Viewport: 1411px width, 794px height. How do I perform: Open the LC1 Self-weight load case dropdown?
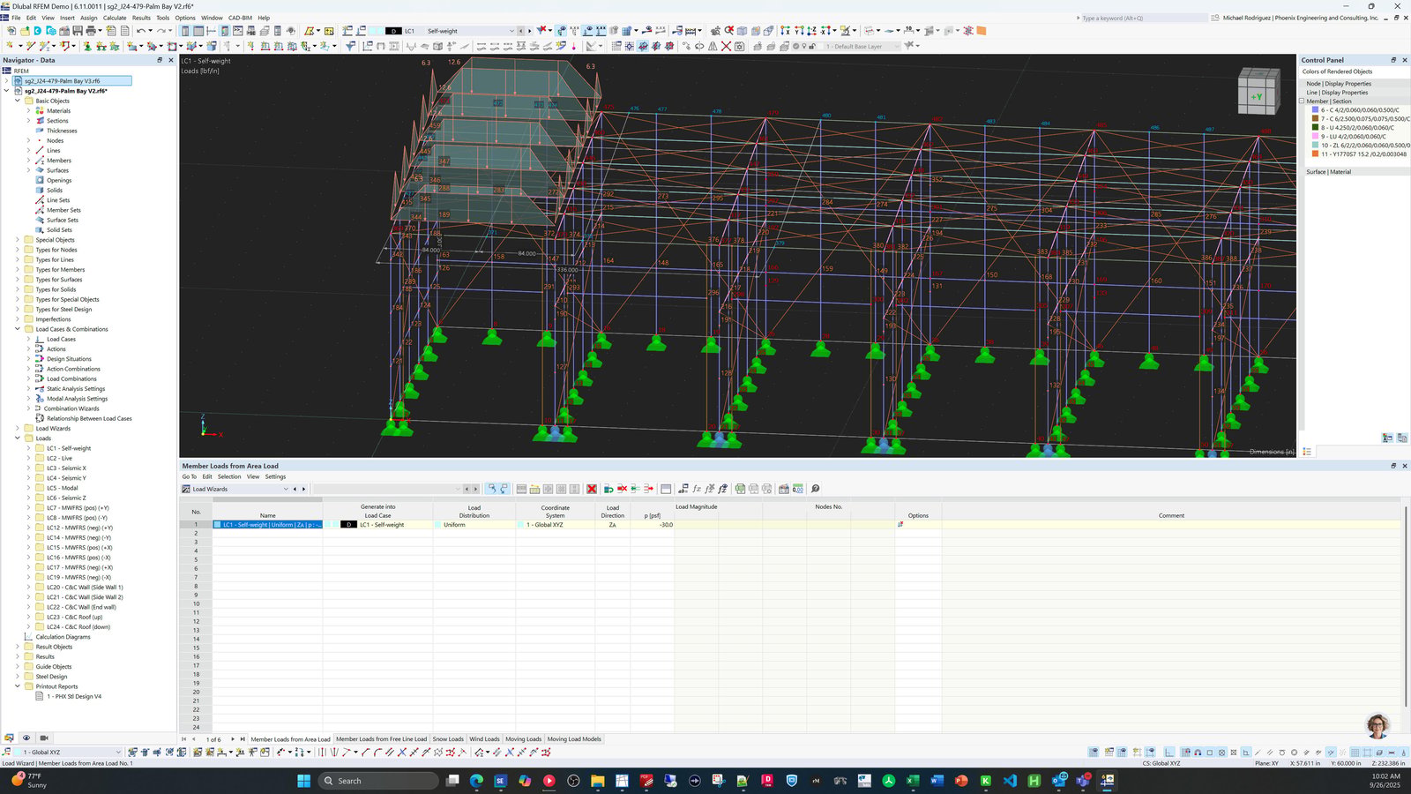click(x=511, y=31)
